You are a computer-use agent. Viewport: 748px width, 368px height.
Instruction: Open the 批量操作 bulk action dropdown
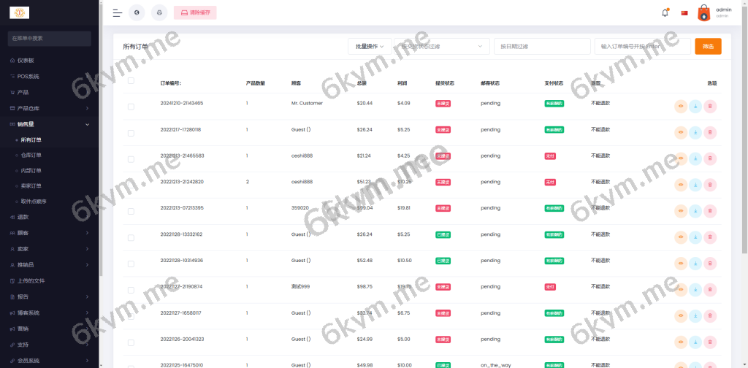pyautogui.click(x=370, y=46)
